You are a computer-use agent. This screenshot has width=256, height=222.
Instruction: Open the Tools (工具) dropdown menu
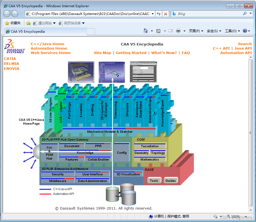(232, 31)
